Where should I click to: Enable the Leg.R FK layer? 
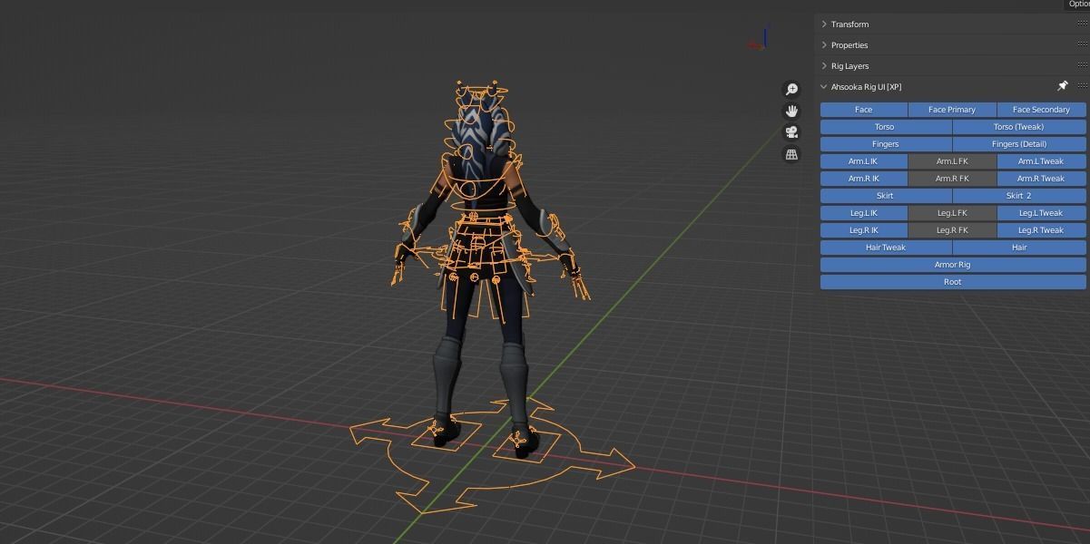pos(952,230)
